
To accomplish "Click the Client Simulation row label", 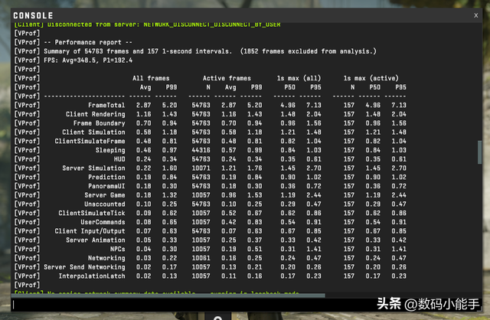I will click(93, 132).
